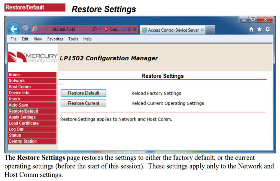Open browser settings via the gear icon
The image size is (280, 181).
pyautogui.click(x=268, y=29)
